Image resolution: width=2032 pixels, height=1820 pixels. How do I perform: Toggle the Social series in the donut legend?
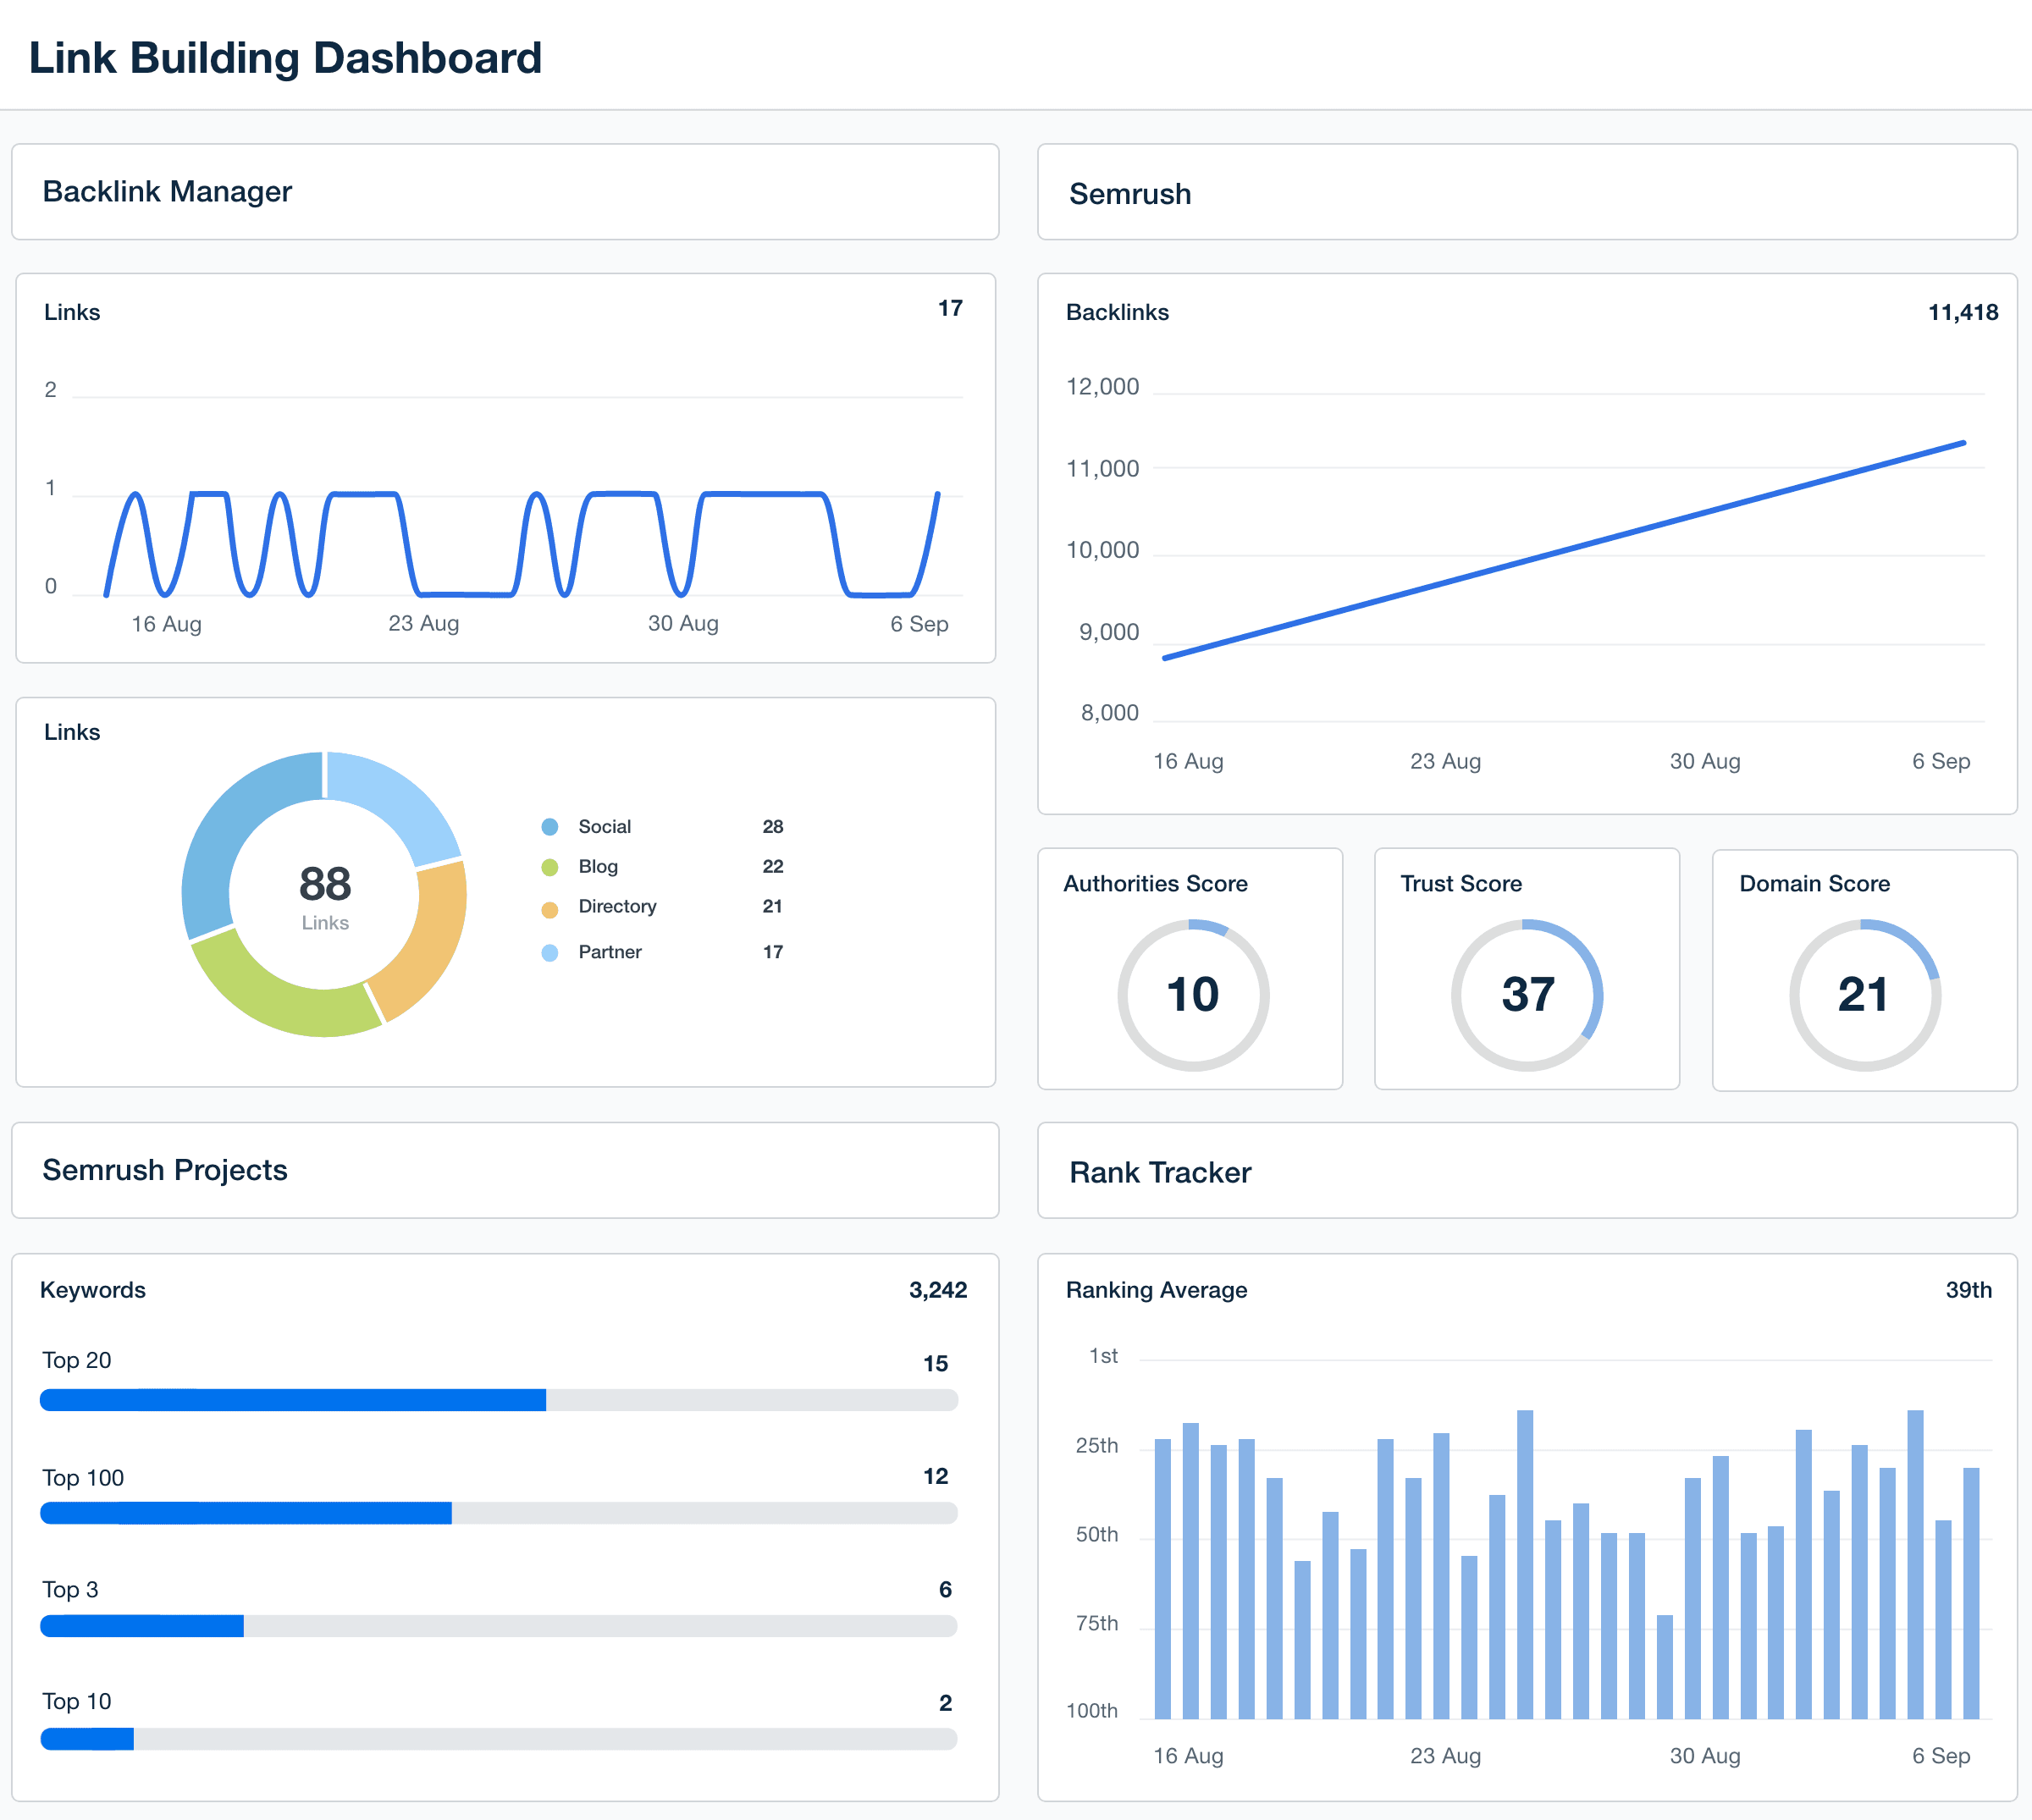point(604,826)
